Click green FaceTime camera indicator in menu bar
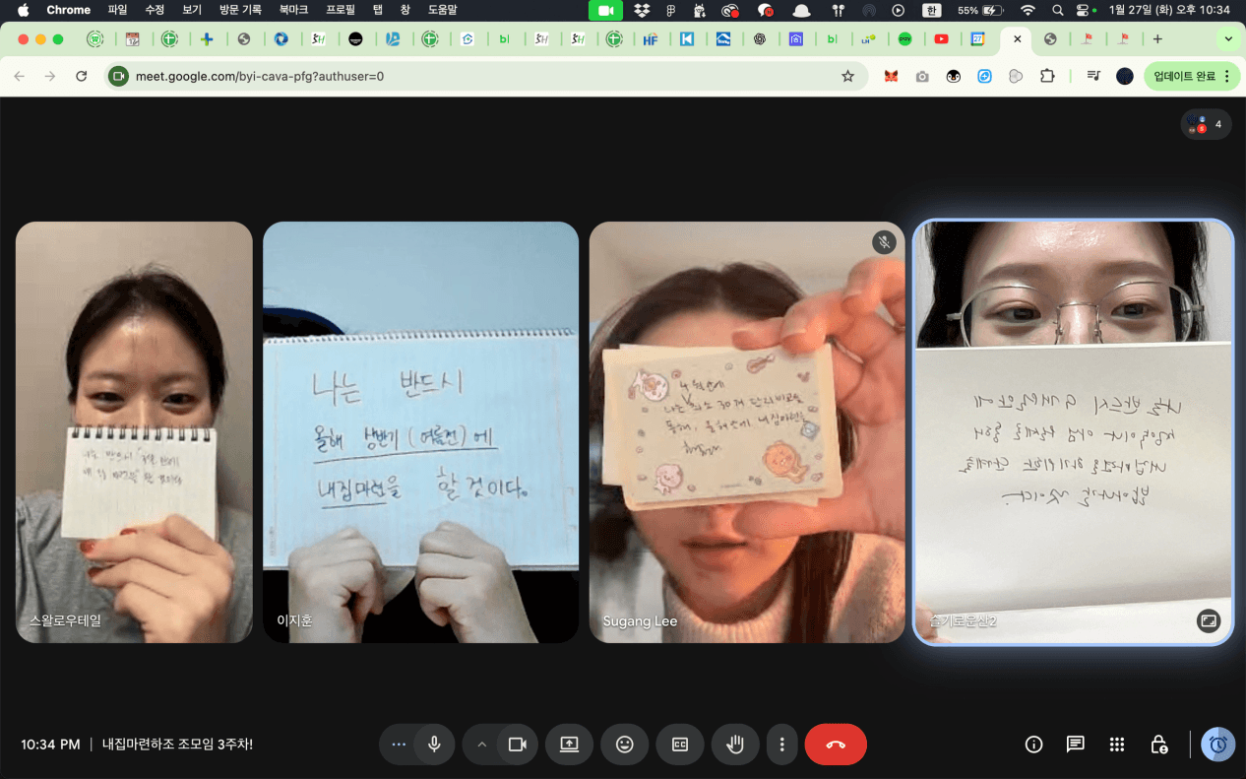The width and height of the screenshot is (1246, 779). 605,10
